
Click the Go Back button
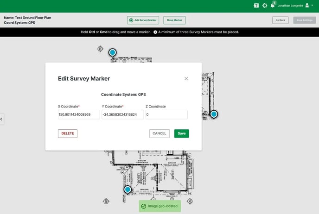(x=280, y=20)
